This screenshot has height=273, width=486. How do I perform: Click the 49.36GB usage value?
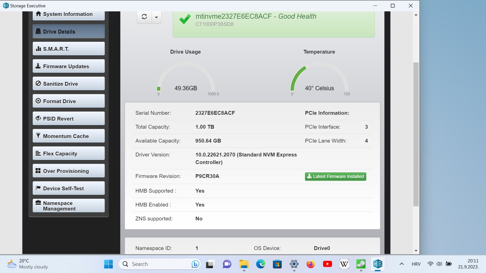(x=186, y=88)
